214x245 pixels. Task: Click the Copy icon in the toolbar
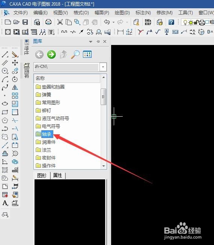coord(68,22)
